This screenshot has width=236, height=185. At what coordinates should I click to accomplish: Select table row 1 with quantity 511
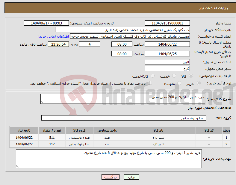tap(120, 138)
